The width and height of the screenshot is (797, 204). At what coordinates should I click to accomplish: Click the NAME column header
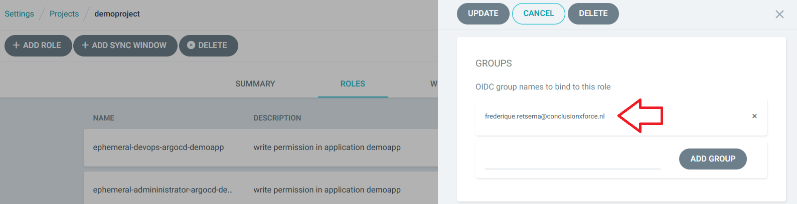pyautogui.click(x=104, y=118)
